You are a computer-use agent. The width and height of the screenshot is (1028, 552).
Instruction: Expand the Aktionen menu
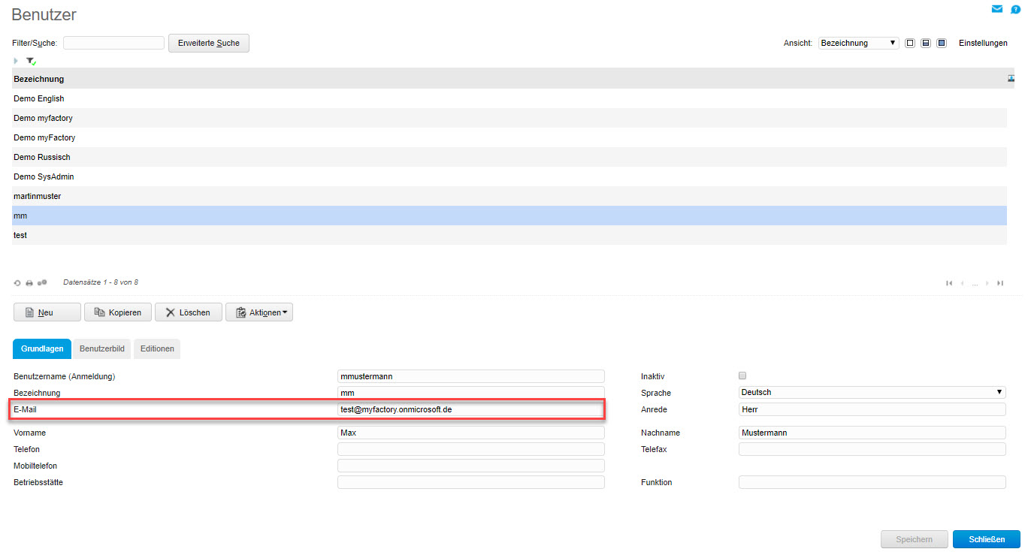coord(259,312)
